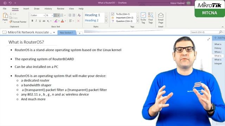Click the expand page diagonal arrow icon
The width and height of the screenshot is (225, 126).
208,39
